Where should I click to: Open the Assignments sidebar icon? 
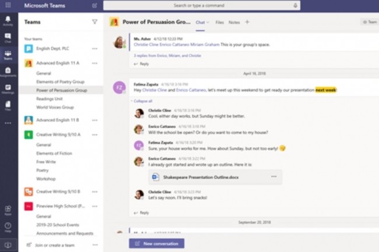click(x=8, y=72)
